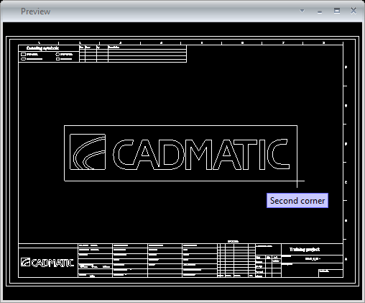The image size is (365, 303).
Task: Click the large CADMATIC outlined text in center
Action: 201,154
